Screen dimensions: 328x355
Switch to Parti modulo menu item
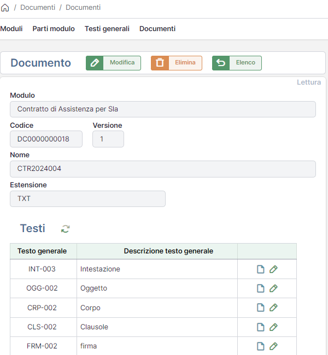tap(54, 29)
